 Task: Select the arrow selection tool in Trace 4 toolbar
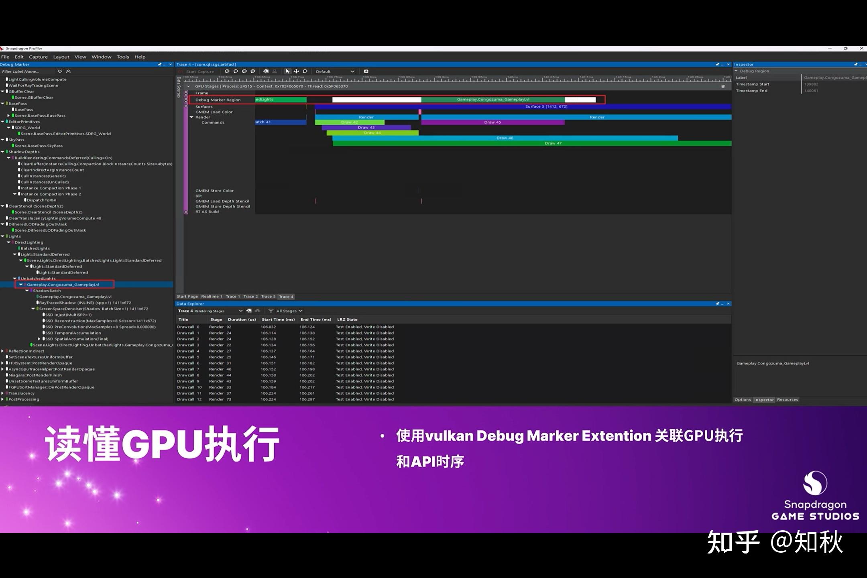pos(288,71)
